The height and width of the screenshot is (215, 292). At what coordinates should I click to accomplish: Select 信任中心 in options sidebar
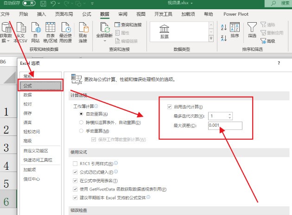[x=41, y=179]
